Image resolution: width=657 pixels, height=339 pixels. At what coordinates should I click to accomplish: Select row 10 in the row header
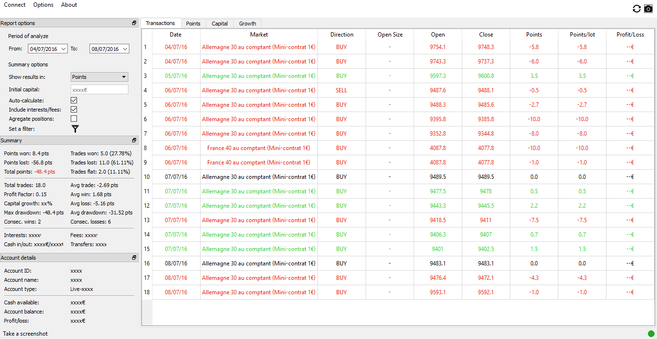147,177
